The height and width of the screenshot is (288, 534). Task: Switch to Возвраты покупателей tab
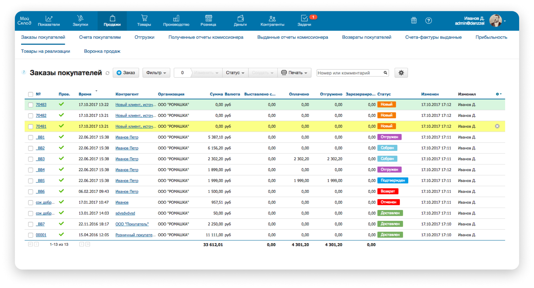click(367, 37)
